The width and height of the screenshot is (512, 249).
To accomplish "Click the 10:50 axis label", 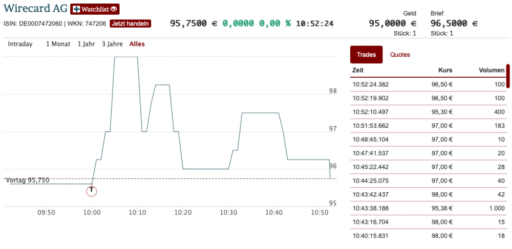I will [x=319, y=213].
